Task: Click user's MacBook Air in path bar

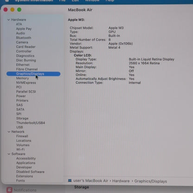Action: point(90,180)
